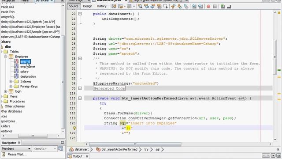Click the login table icon
The height and width of the screenshot is (159, 282).
[11, 91]
